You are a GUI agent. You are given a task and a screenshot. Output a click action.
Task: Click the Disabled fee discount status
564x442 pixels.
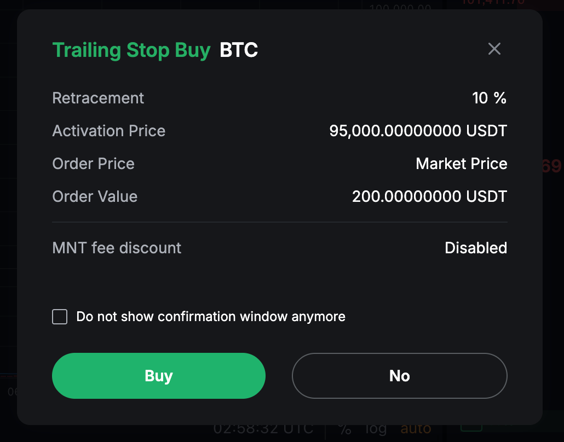tap(476, 248)
